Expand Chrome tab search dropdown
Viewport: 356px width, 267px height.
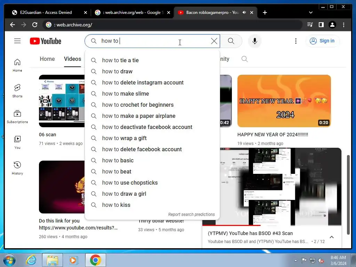311,13
